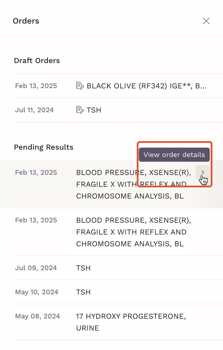Click the draft icon beside BLACK OLIVE order
The image size is (223, 350).
(80, 86)
